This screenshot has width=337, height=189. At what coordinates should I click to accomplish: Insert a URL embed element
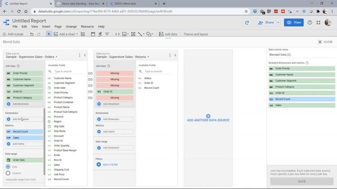117,34
